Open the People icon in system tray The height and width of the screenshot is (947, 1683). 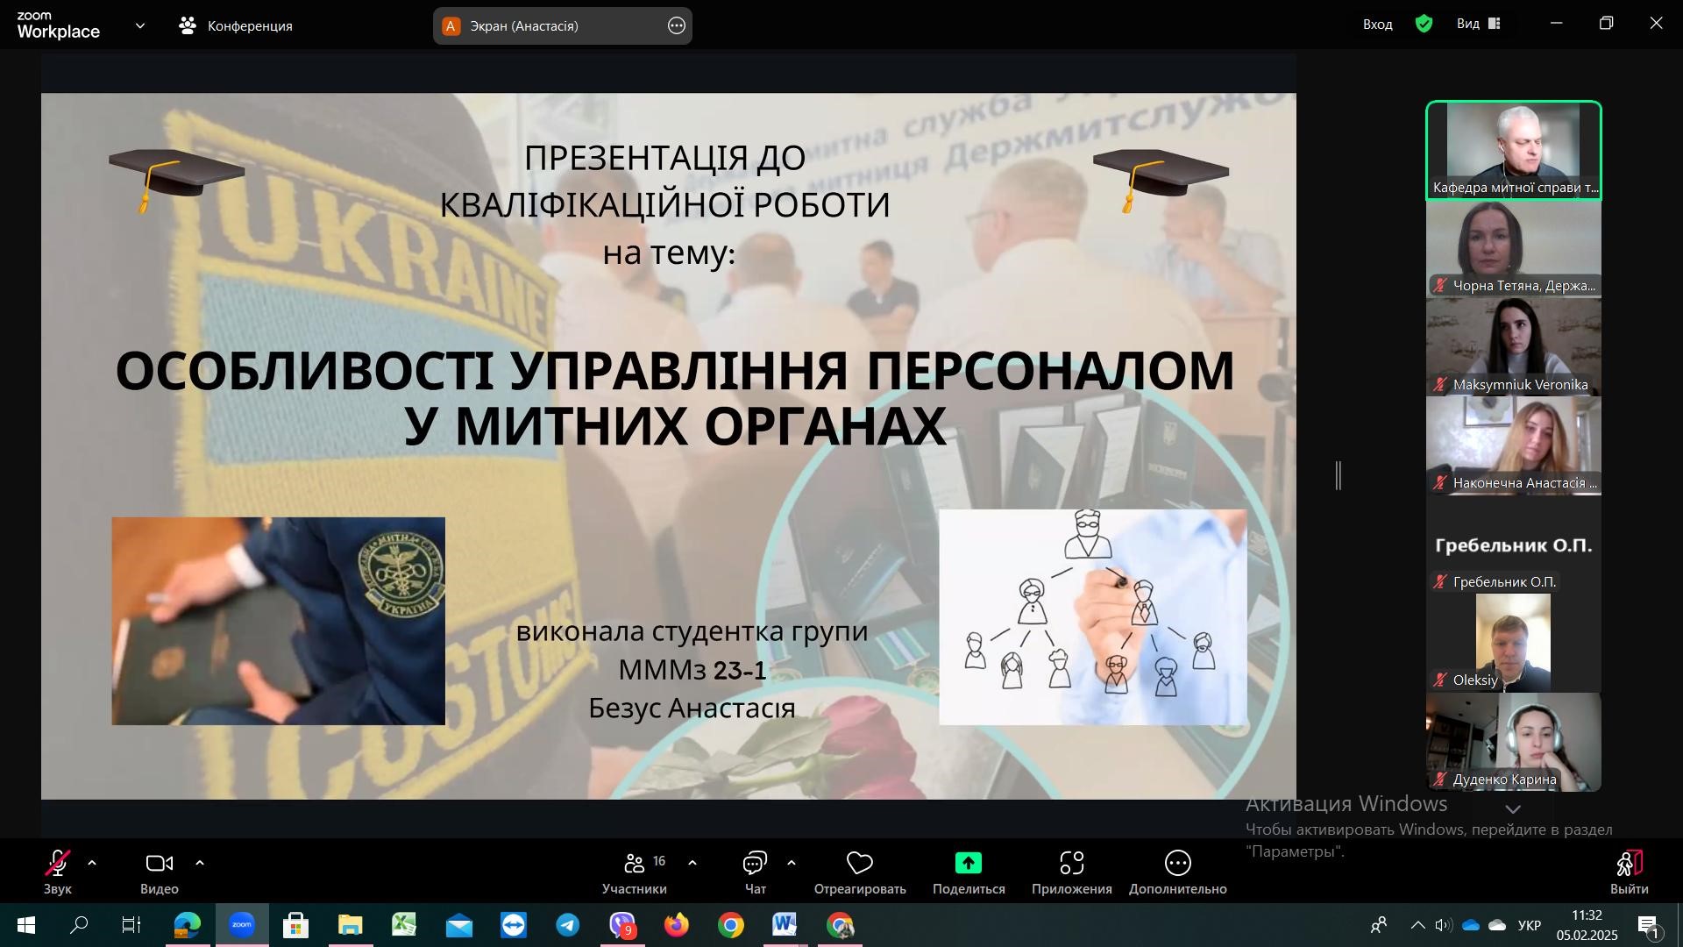pyautogui.click(x=1379, y=925)
